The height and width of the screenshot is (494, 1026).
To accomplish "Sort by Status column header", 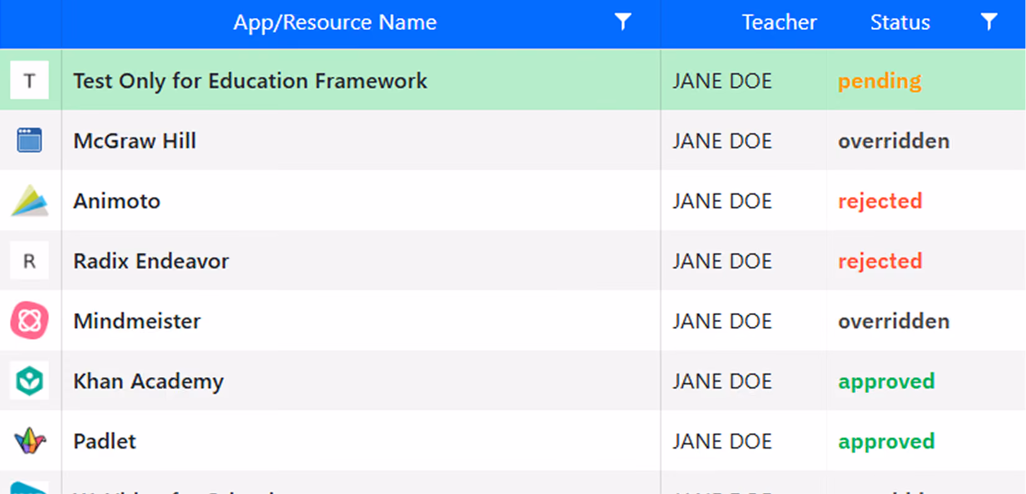I will coord(900,22).
